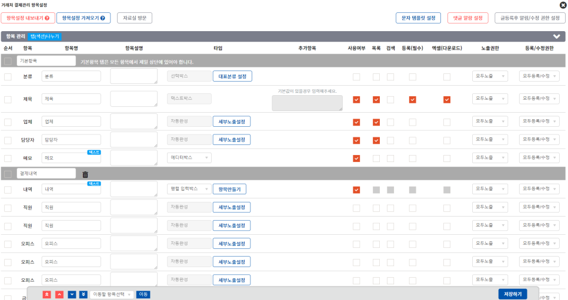This screenshot has width=568, height=300.
Task: Click the blue move-down arrow icon
Action: [x=72, y=294]
